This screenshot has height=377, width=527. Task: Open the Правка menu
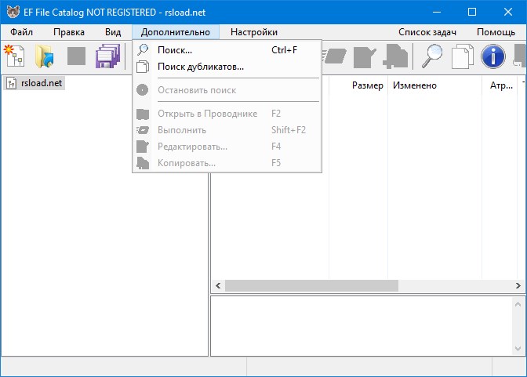click(69, 32)
